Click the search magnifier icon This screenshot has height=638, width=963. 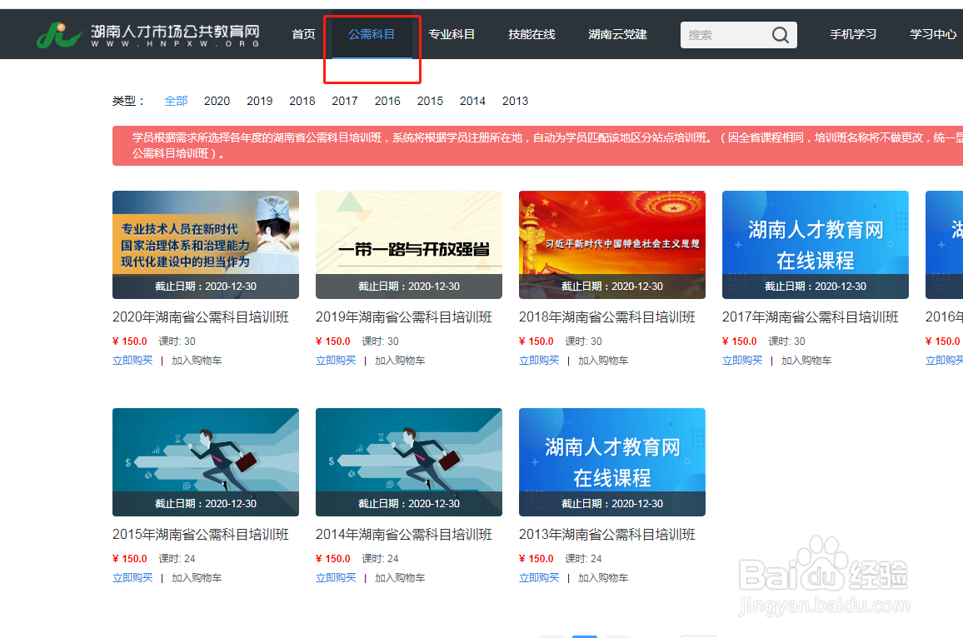pos(780,35)
